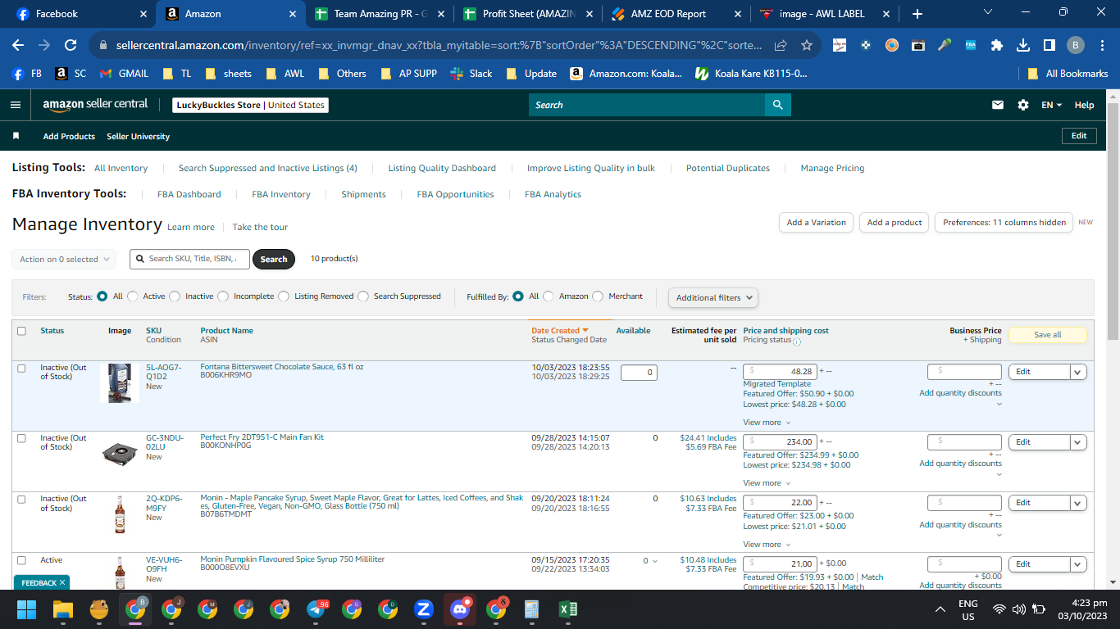Open File Explorer from the taskbar
1120x629 pixels.
click(x=63, y=609)
